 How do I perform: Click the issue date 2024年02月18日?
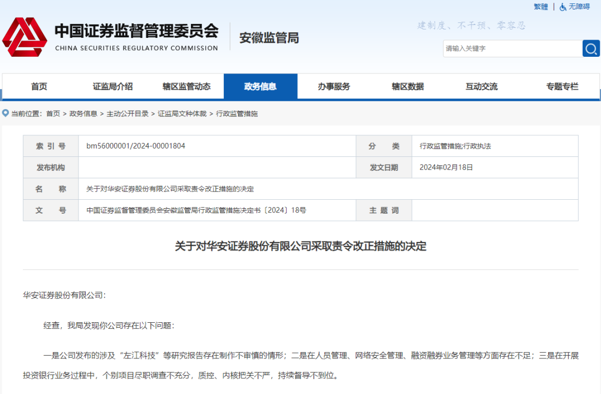click(x=446, y=168)
